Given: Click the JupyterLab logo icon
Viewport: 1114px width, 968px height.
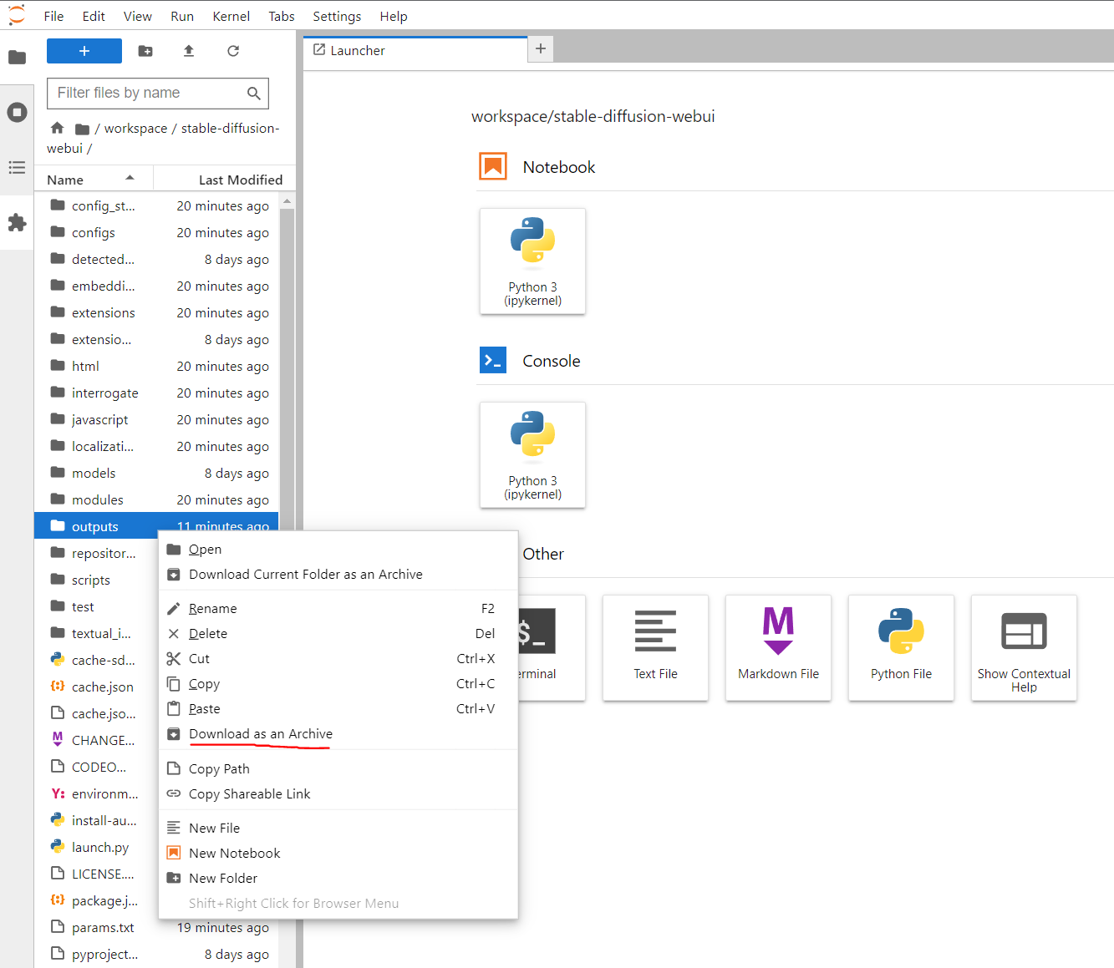Looking at the screenshot, I should click(17, 15).
